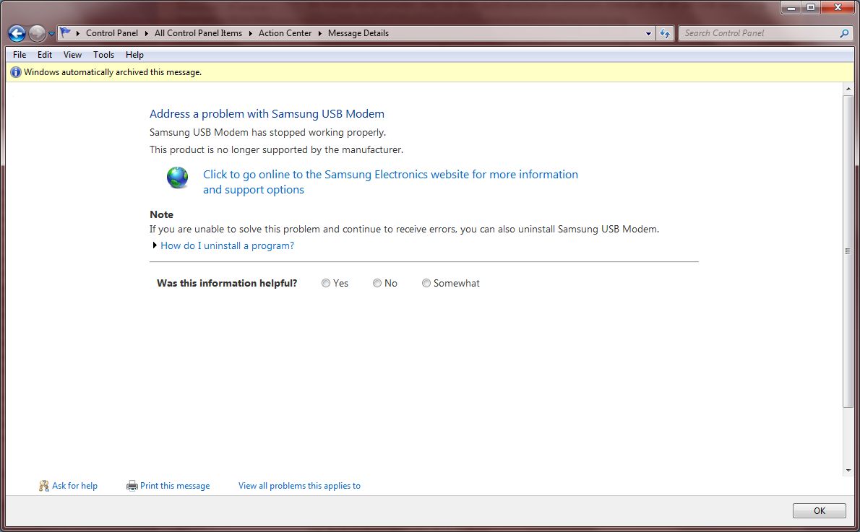Click text 'This product is no longer supported'

pyautogui.click(x=228, y=149)
